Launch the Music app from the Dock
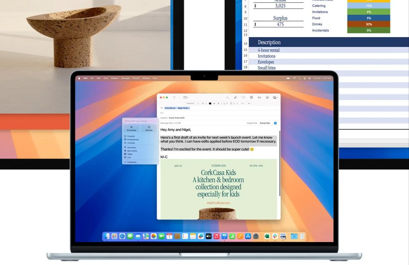Image resolution: width=409 pixels, height=265 pixels. tap(216, 236)
